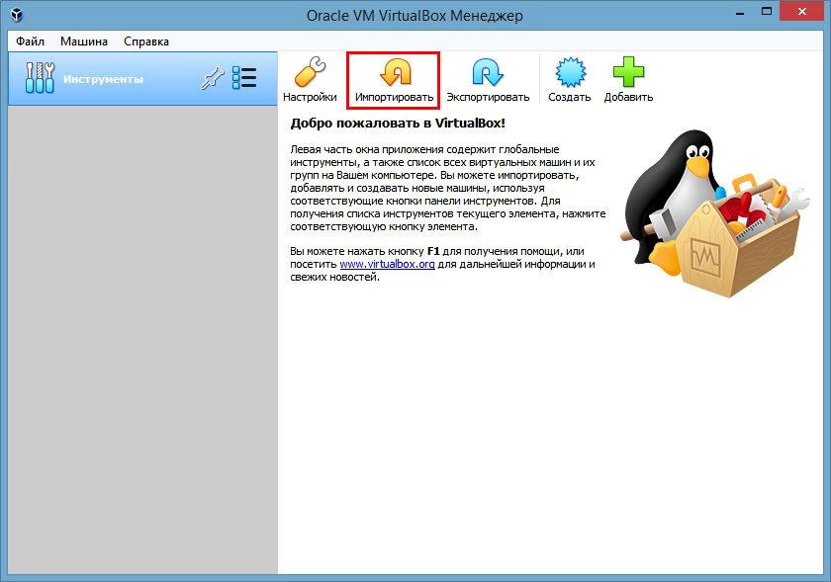
Task: Create a new machine with Создать
Action: click(570, 79)
